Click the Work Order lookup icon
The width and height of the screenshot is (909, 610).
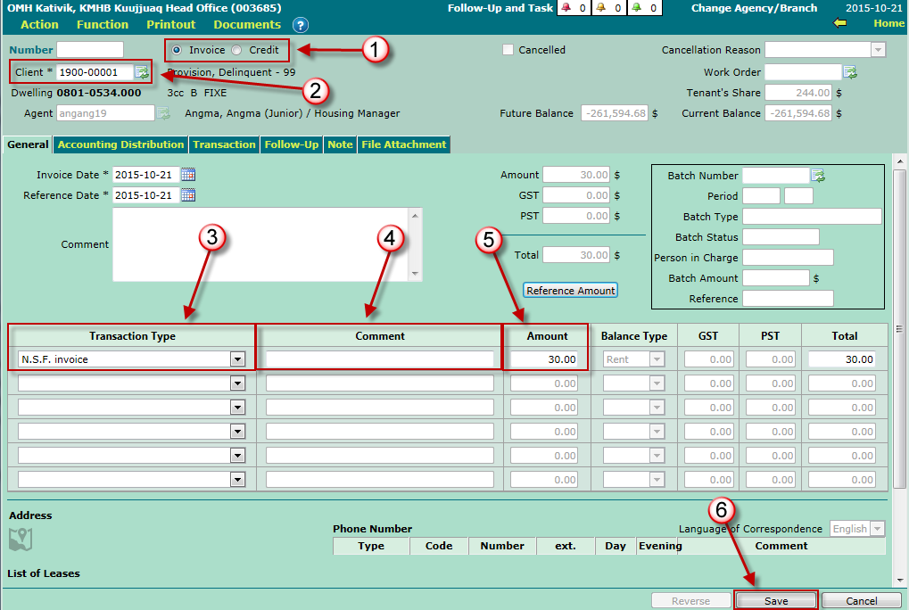pyautogui.click(x=850, y=72)
